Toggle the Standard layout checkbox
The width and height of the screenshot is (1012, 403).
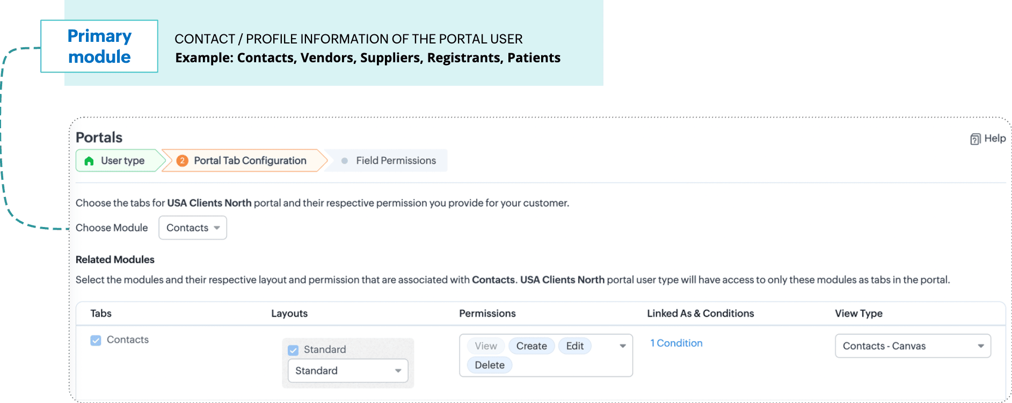[293, 350]
